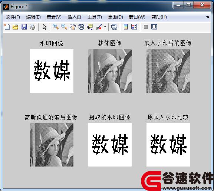Insert a Legend via toolbar icon
This screenshot has width=214, height=191.
(x=134, y=27)
